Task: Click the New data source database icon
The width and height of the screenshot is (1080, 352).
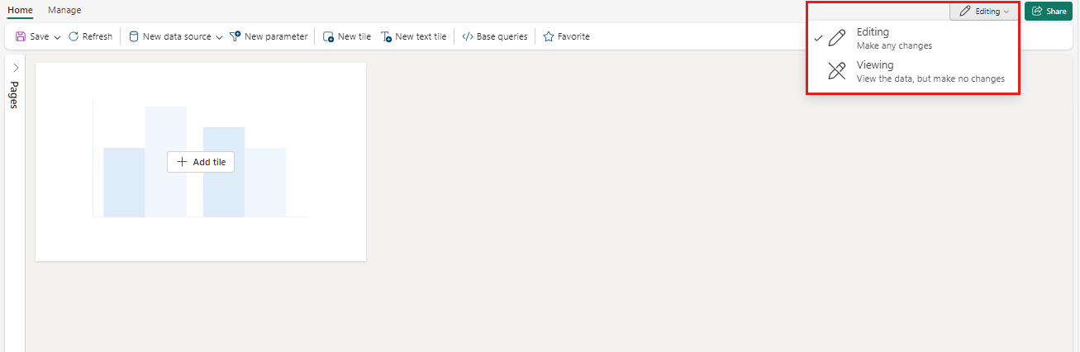Action: coord(134,36)
